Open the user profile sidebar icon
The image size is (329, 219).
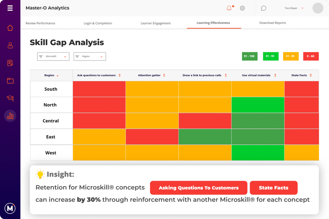pyautogui.click(x=10, y=45)
